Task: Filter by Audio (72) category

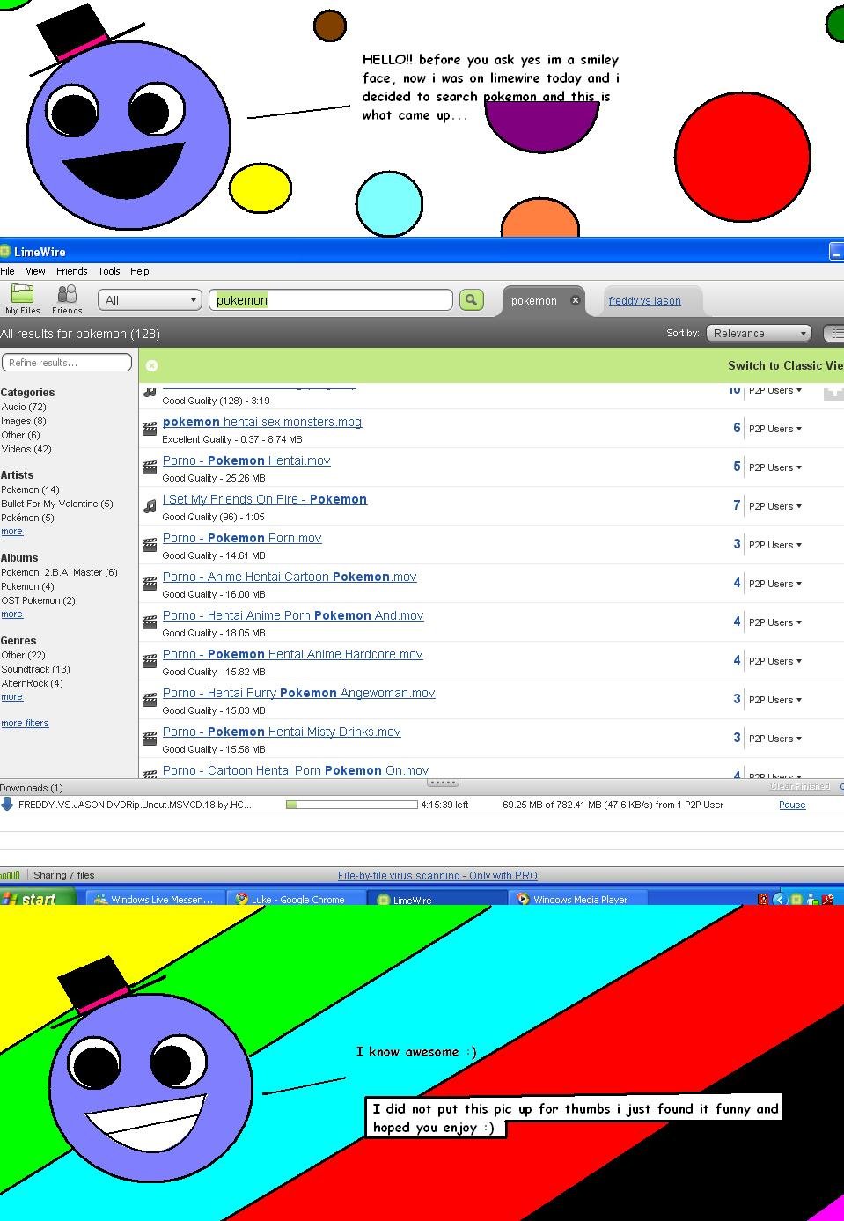Action: tap(24, 407)
